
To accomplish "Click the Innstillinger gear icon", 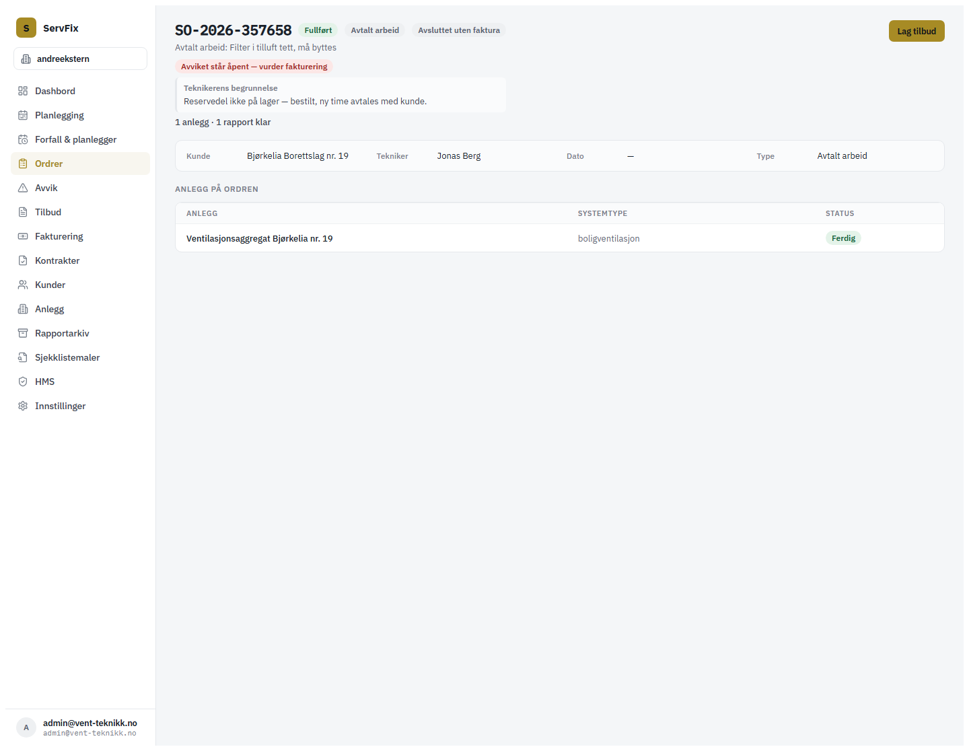I will pos(23,406).
